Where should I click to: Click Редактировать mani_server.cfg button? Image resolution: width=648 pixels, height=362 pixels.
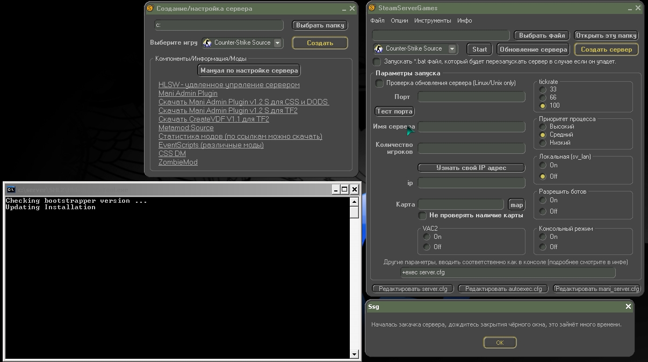[x=597, y=289]
